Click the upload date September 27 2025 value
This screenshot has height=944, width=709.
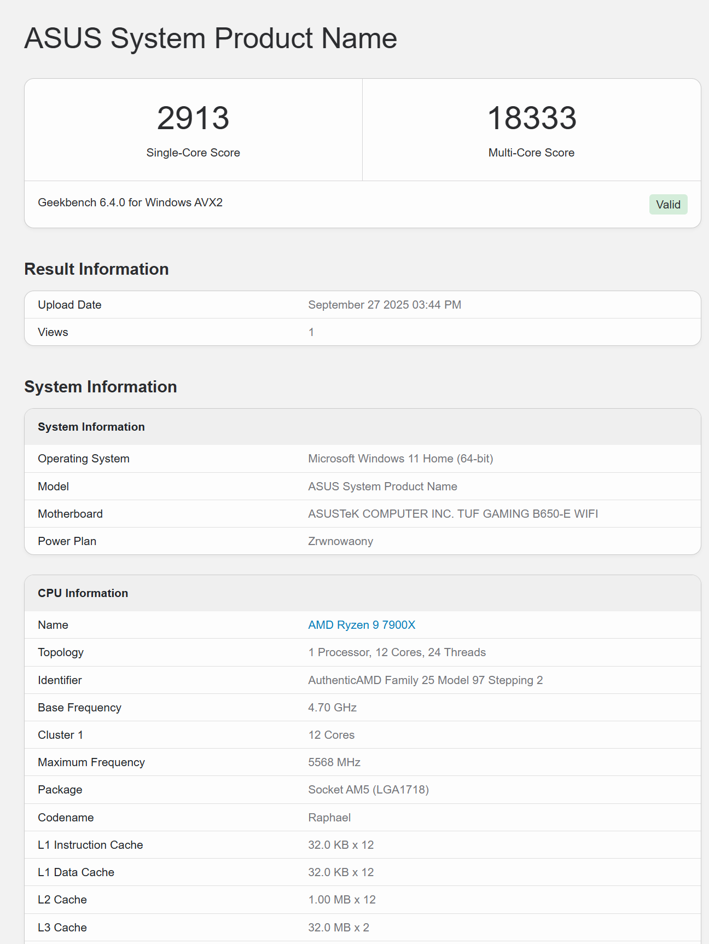coord(384,305)
